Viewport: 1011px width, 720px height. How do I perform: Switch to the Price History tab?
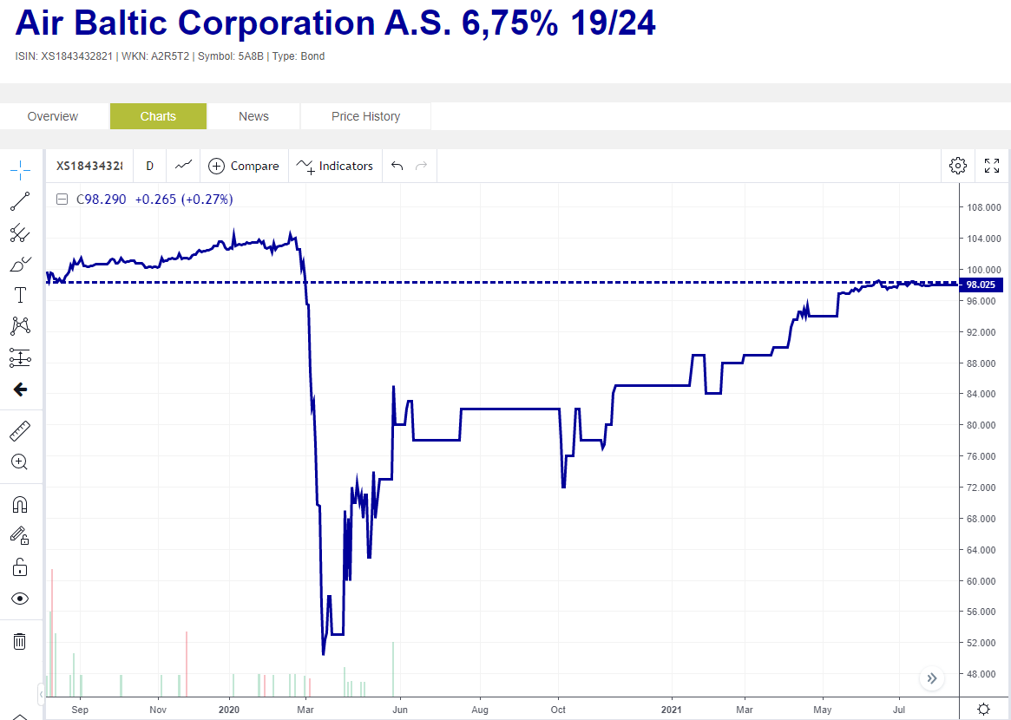tap(365, 116)
